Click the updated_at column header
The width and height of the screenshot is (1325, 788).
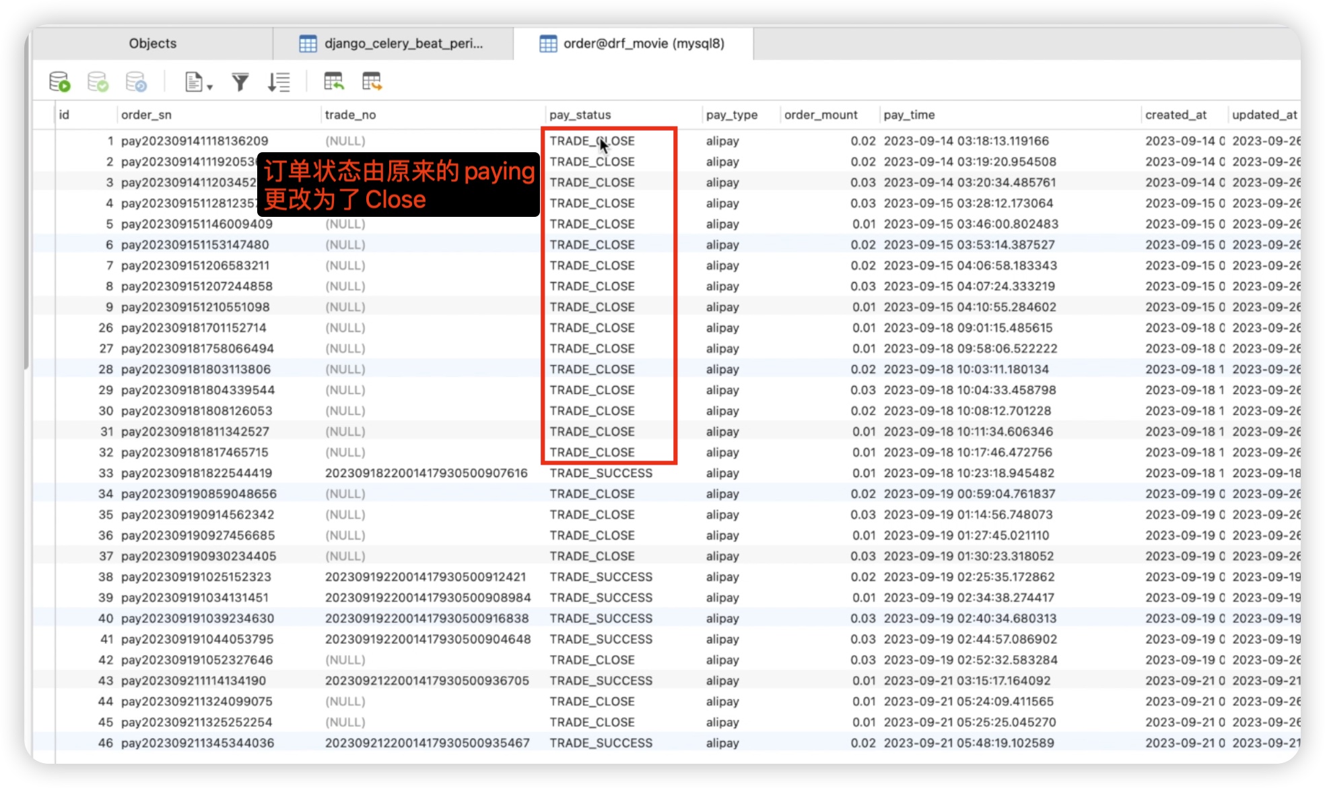(1264, 114)
